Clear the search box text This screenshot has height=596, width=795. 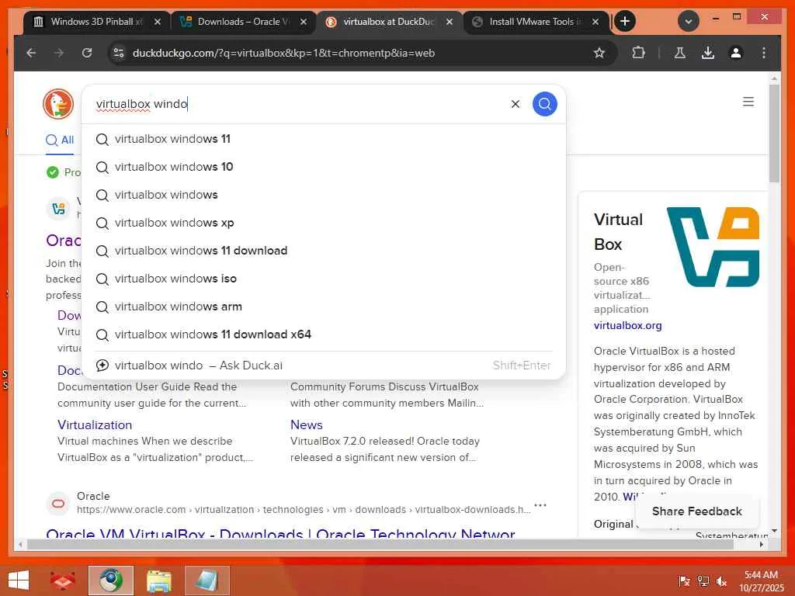[516, 104]
